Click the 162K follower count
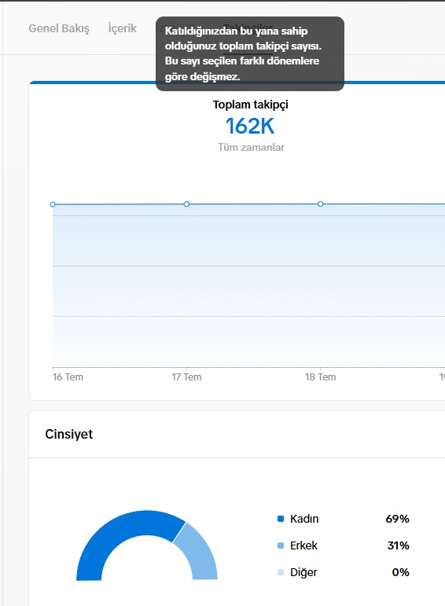Screen dimensions: 445x606 (250, 126)
